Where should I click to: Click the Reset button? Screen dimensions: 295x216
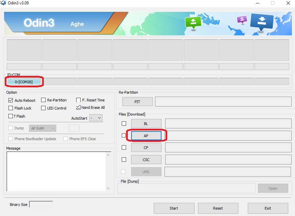218,208
